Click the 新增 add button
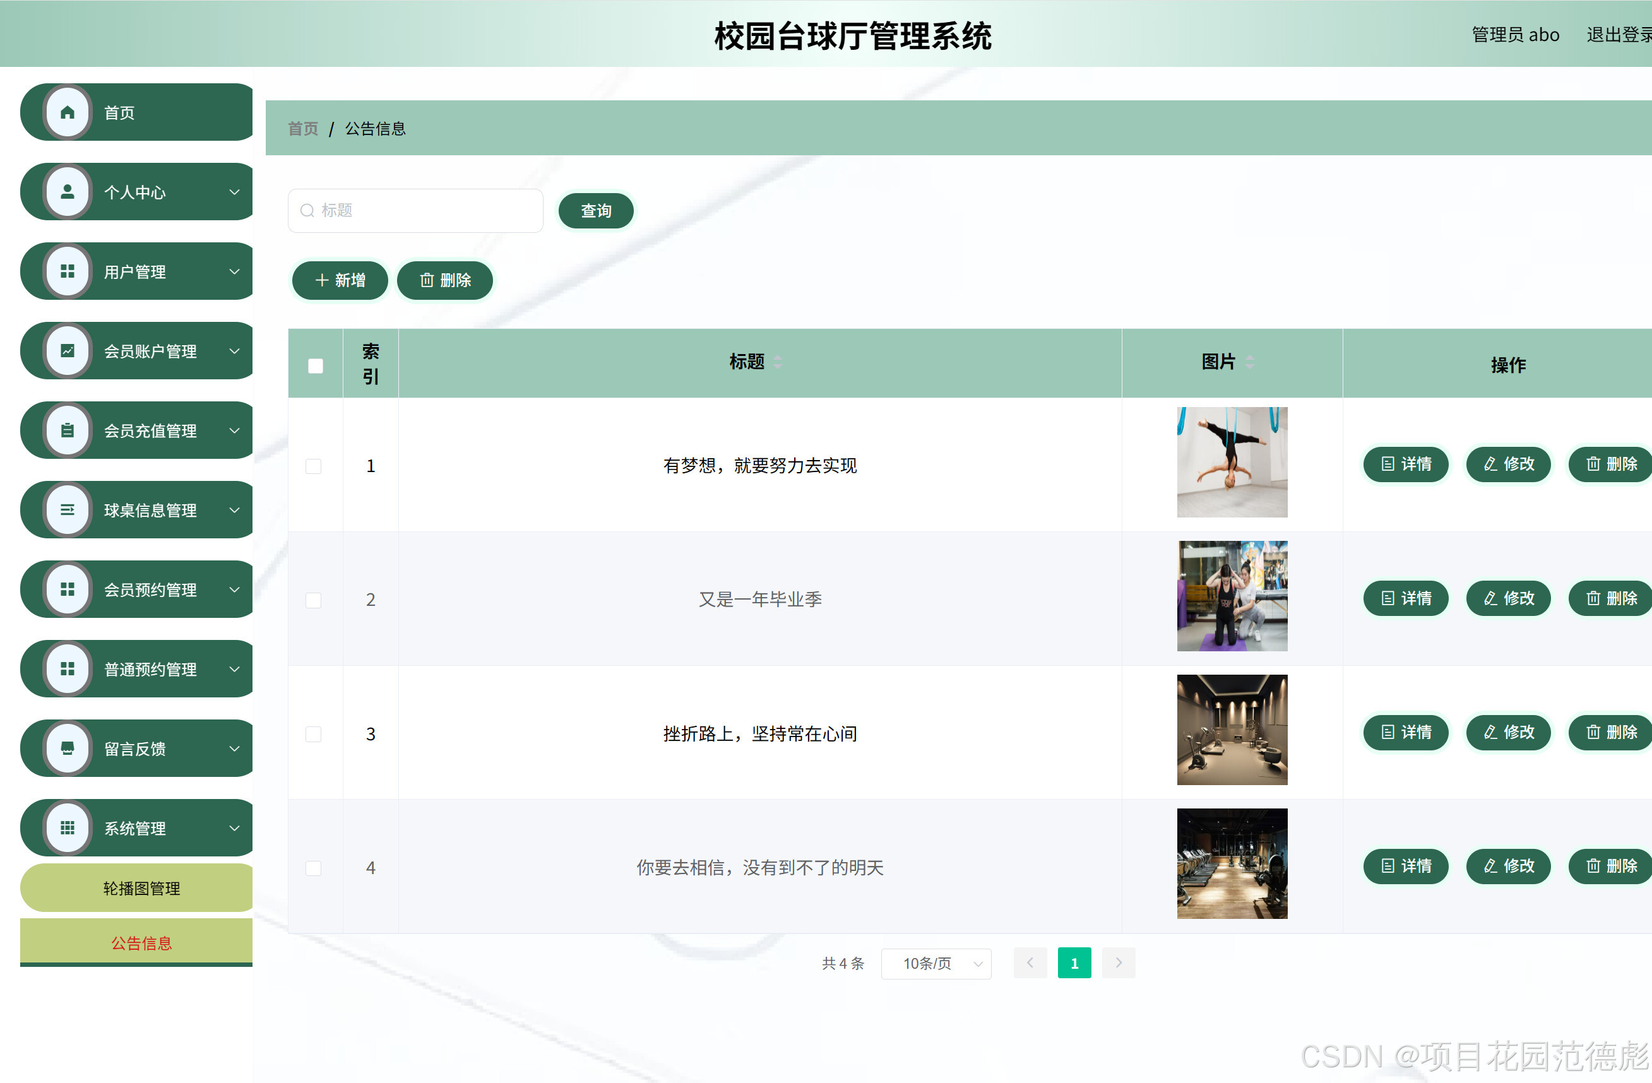The width and height of the screenshot is (1652, 1083). (340, 280)
